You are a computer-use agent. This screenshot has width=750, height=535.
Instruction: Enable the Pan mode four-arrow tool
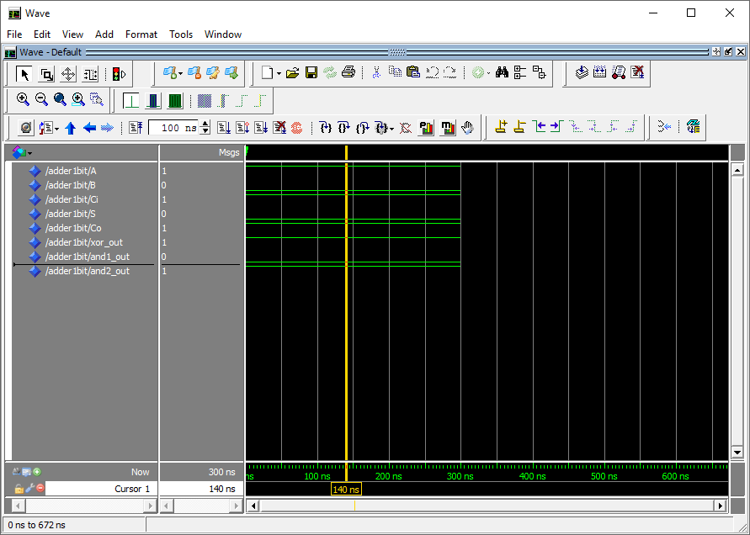68,74
